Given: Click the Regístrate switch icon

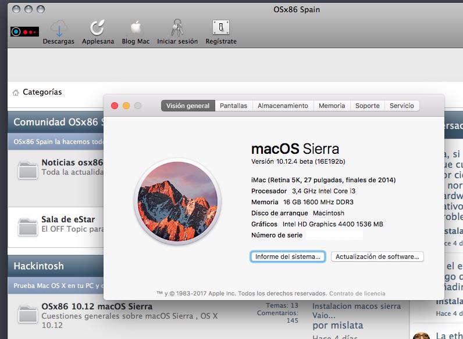Looking at the screenshot, I should [x=221, y=28].
